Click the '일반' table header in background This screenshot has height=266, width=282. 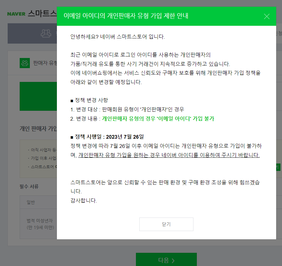[x=31, y=202]
